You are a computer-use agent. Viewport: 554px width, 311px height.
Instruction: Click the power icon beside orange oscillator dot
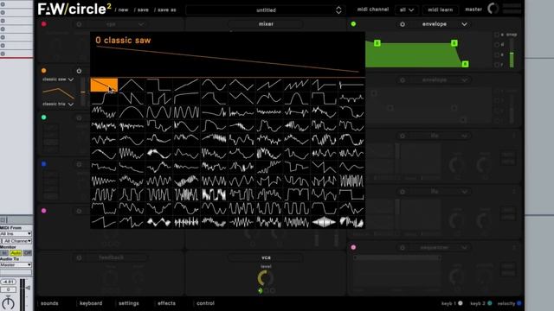coord(79,71)
